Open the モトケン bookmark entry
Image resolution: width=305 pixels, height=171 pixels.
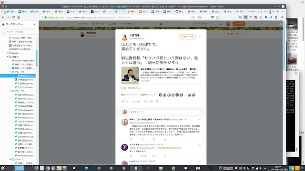click(25, 87)
